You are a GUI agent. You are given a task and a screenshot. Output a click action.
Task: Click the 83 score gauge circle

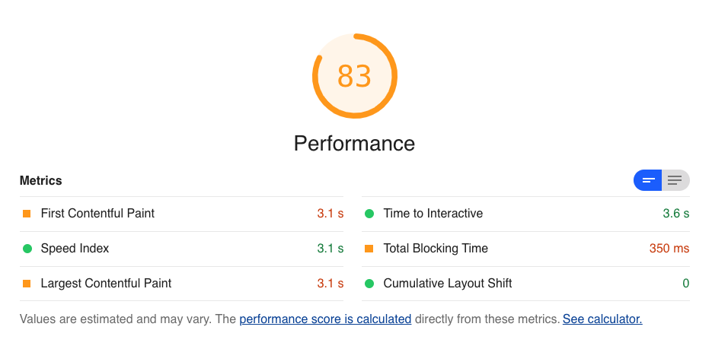[355, 76]
